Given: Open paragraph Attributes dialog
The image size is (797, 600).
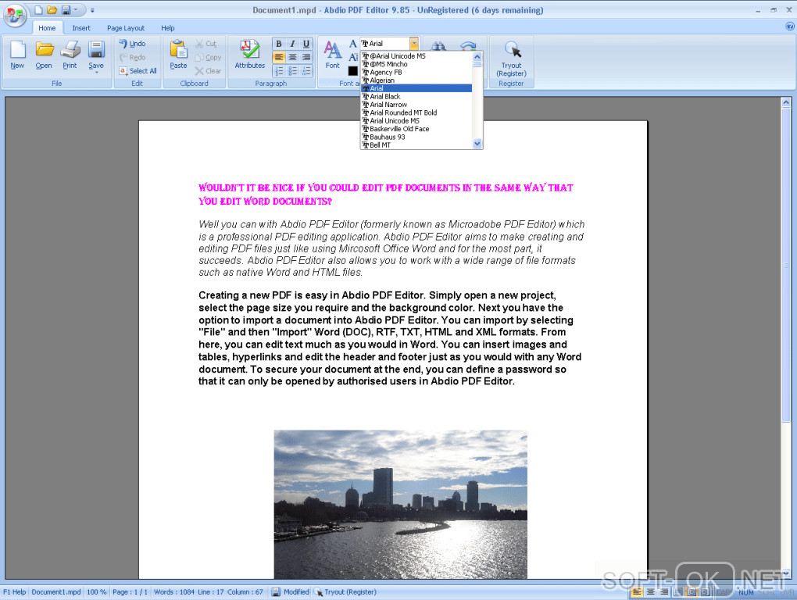Looking at the screenshot, I should pyautogui.click(x=249, y=55).
